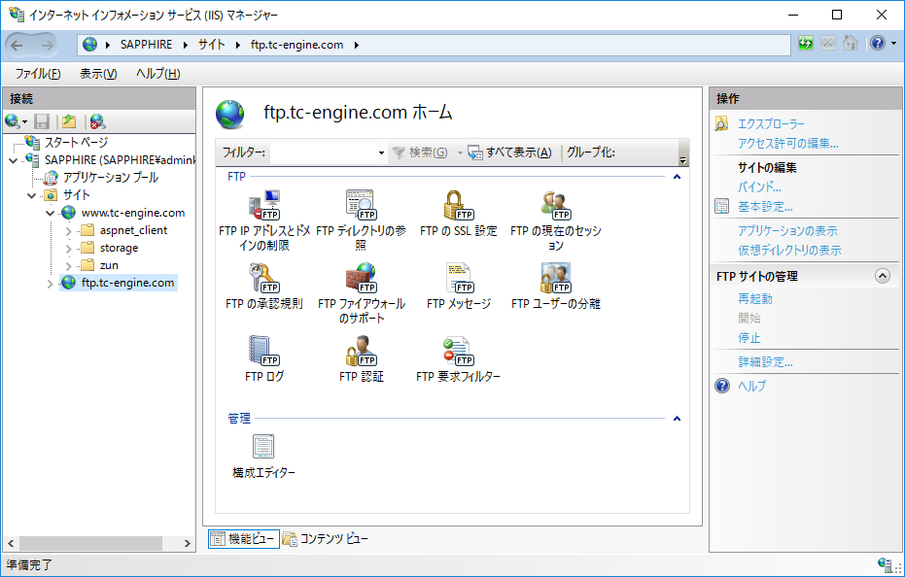Collapse the 管理 group section
Screen dimensions: 905x577
click(677, 419)
